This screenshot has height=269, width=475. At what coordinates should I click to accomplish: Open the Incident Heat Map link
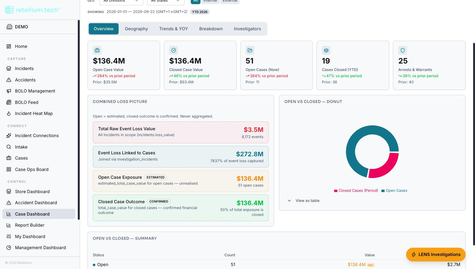[39, 113]
